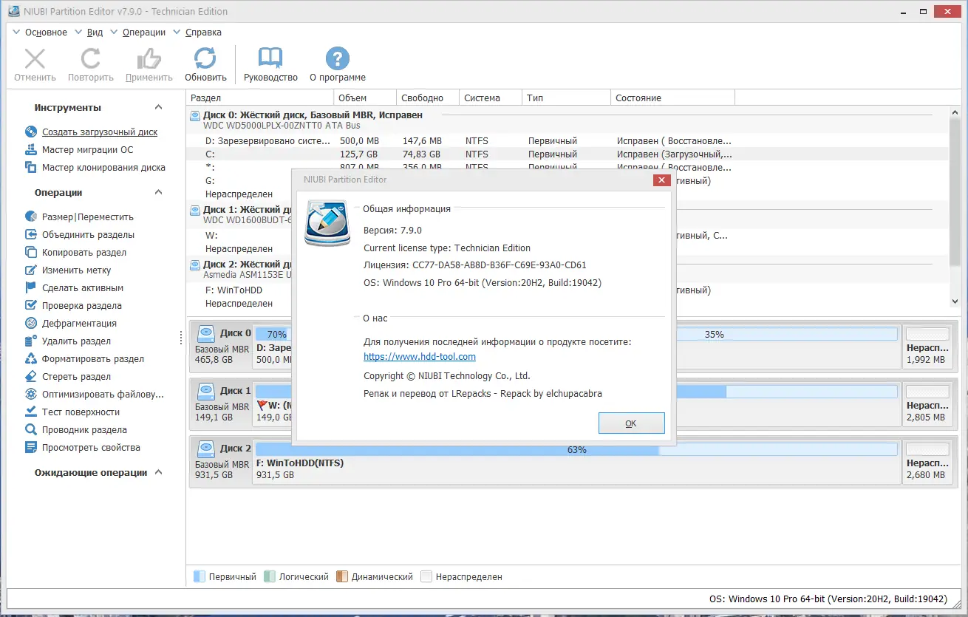Click the Стереть раздел icon
Image resolution: width=968 pixels, height=617 pixels.
(x=31, y=377)
